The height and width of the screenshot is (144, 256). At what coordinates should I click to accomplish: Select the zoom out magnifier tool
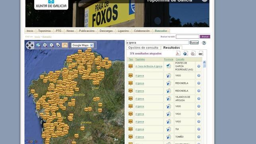pyautogui.click(x=52, y=45)
